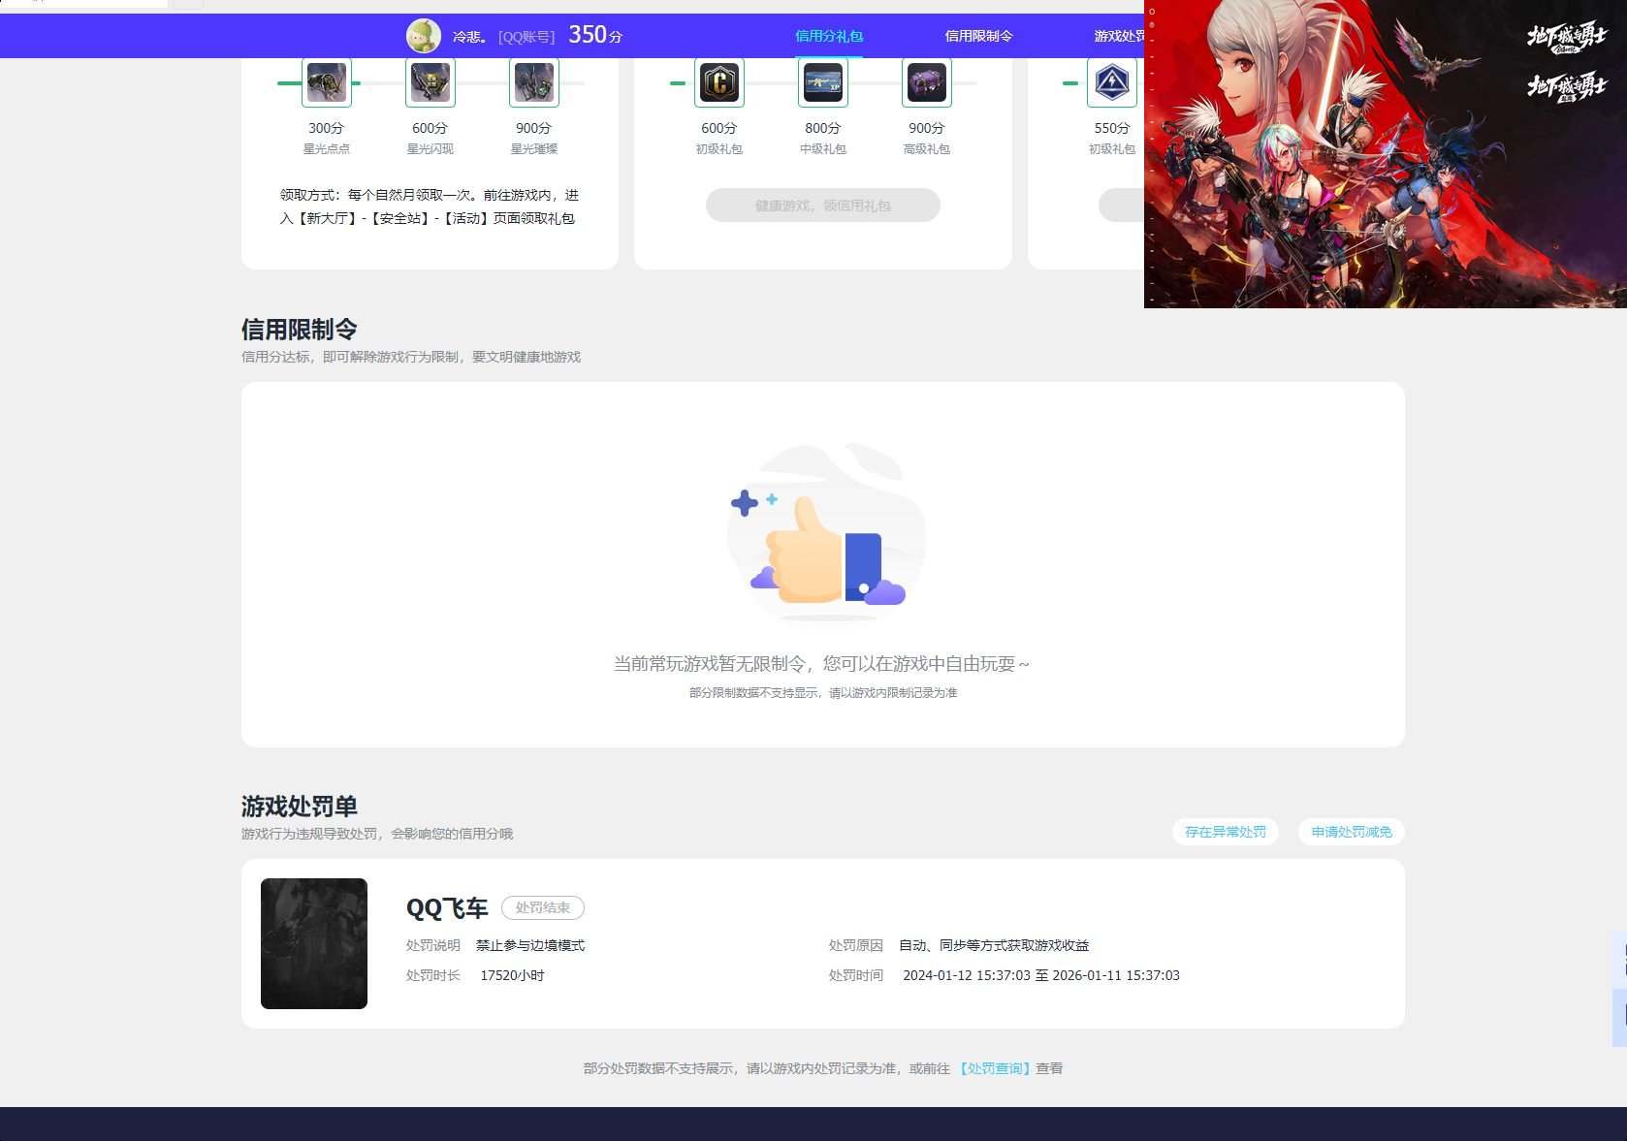Screen dimensions: 1627x1141
Task: Click the nickname 冷悲。
Action: point(470,37)
